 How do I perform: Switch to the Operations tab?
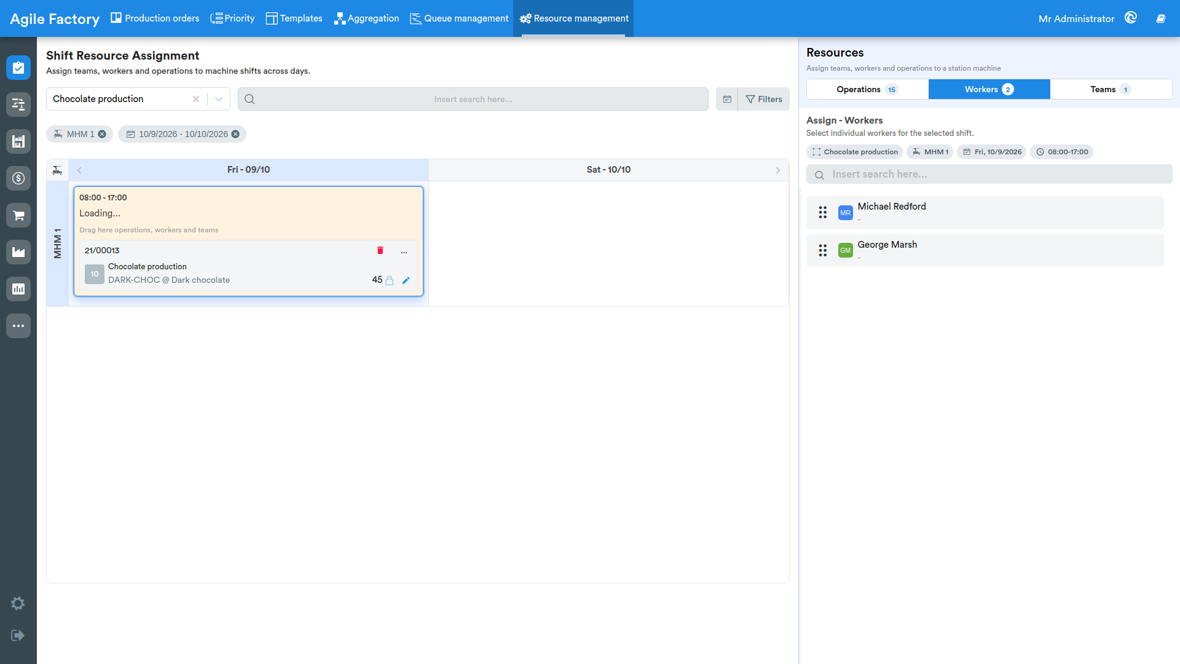coord(867,89)
